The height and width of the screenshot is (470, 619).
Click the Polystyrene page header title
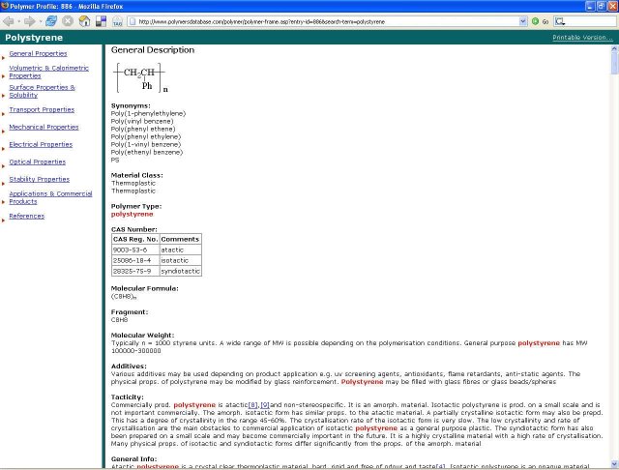(x=34, y=38)
